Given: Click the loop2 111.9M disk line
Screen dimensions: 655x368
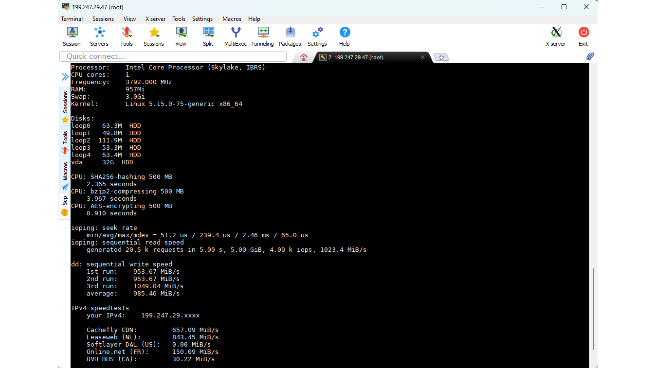Looking at the screenshot, I should [x=106, y=140].
